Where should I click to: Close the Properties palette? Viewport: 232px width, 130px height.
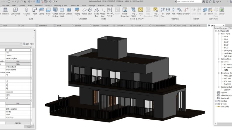pos(34,31)
